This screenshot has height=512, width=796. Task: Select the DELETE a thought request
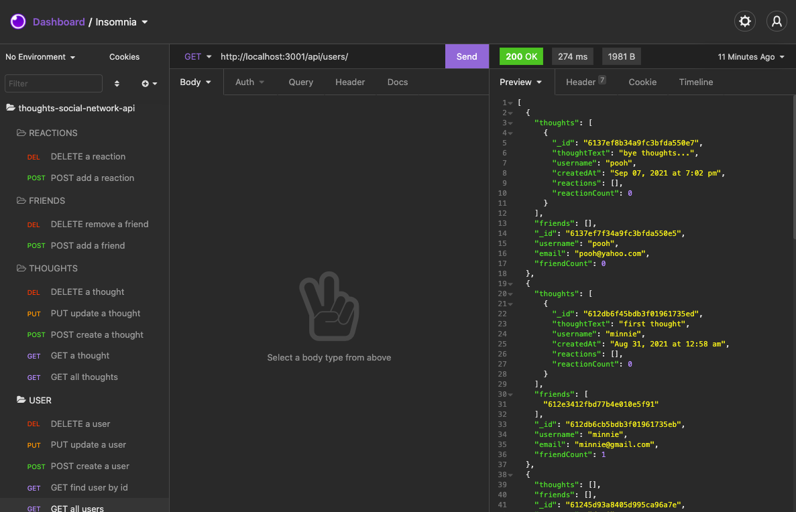[x=84, y=292]
